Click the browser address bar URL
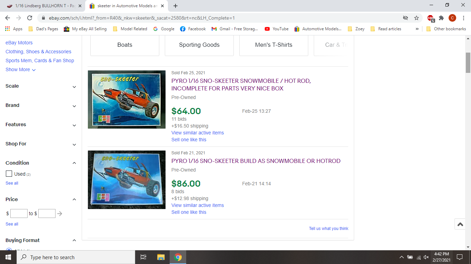Image resolution: width=471 pixels, height=264 pixels. coord(142,18)
